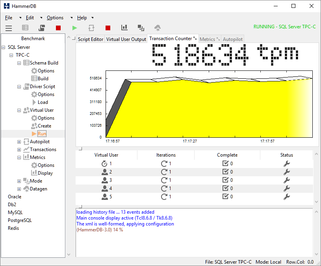Screen dimensions: 321x266
Task: Click scroll-down arrow of virtual user table
Action: 316,202
